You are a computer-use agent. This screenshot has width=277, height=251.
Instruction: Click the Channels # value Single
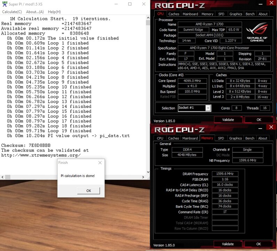pos(247,150)
